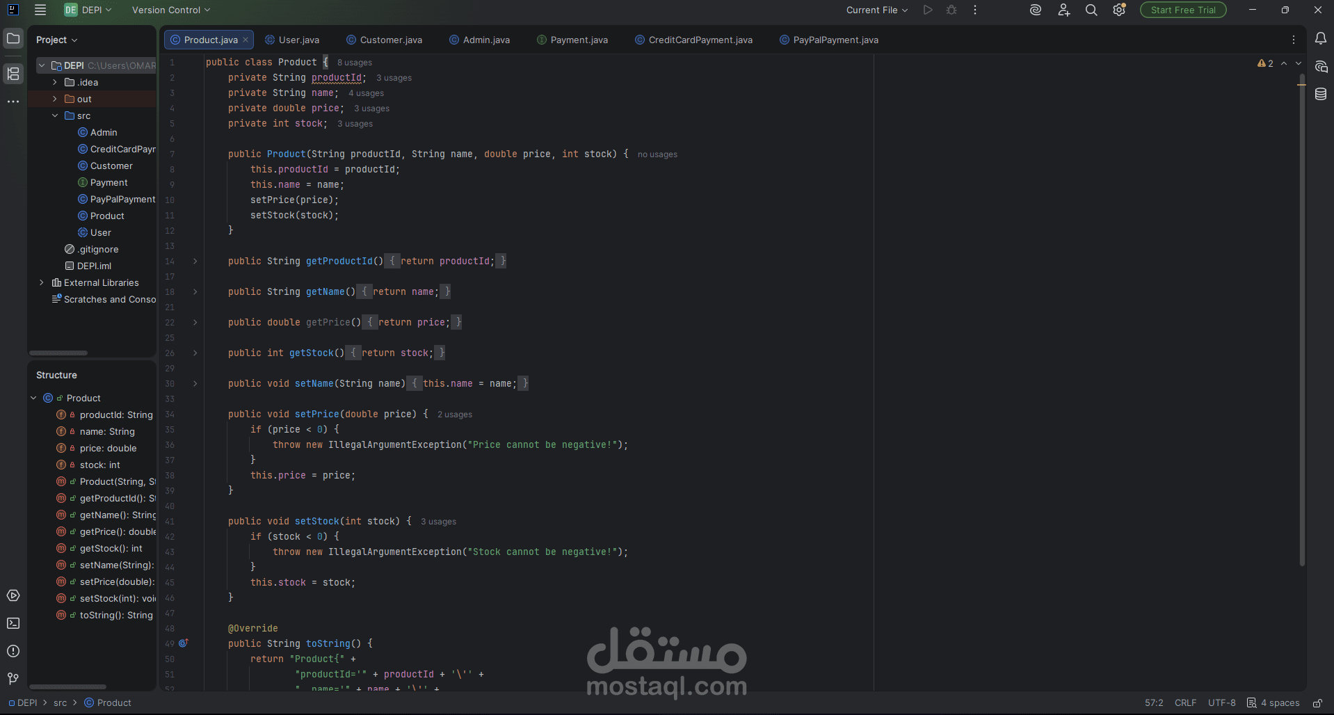
Task: Select Customer class in project tree
Action: 105,166
